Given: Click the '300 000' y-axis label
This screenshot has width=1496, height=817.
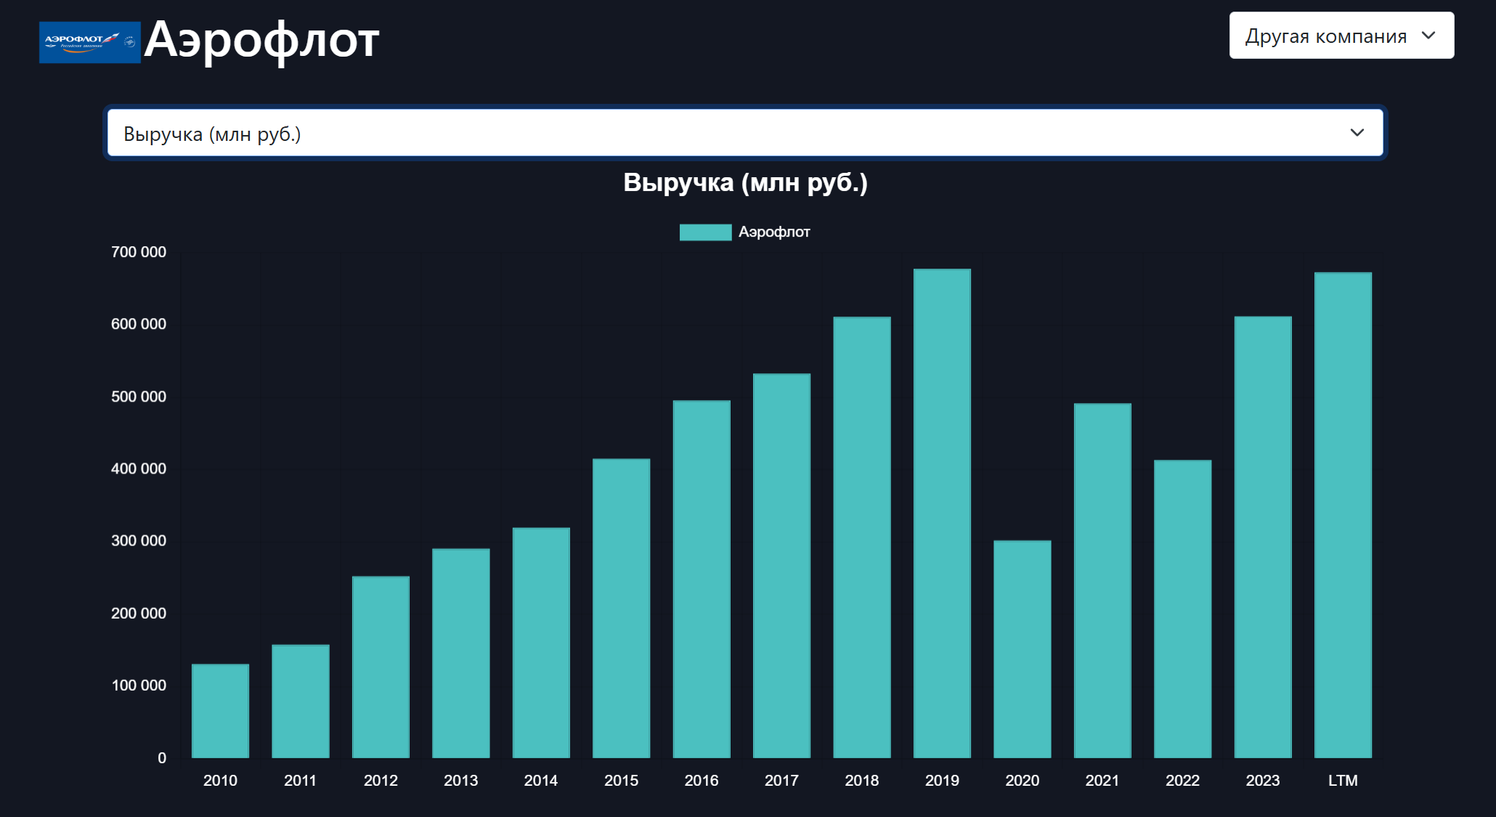Looking at the screenshot, I should 139,540.
